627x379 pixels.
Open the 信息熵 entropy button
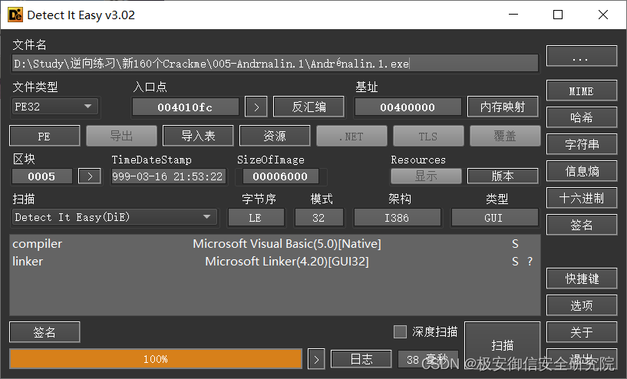point(582,171)
